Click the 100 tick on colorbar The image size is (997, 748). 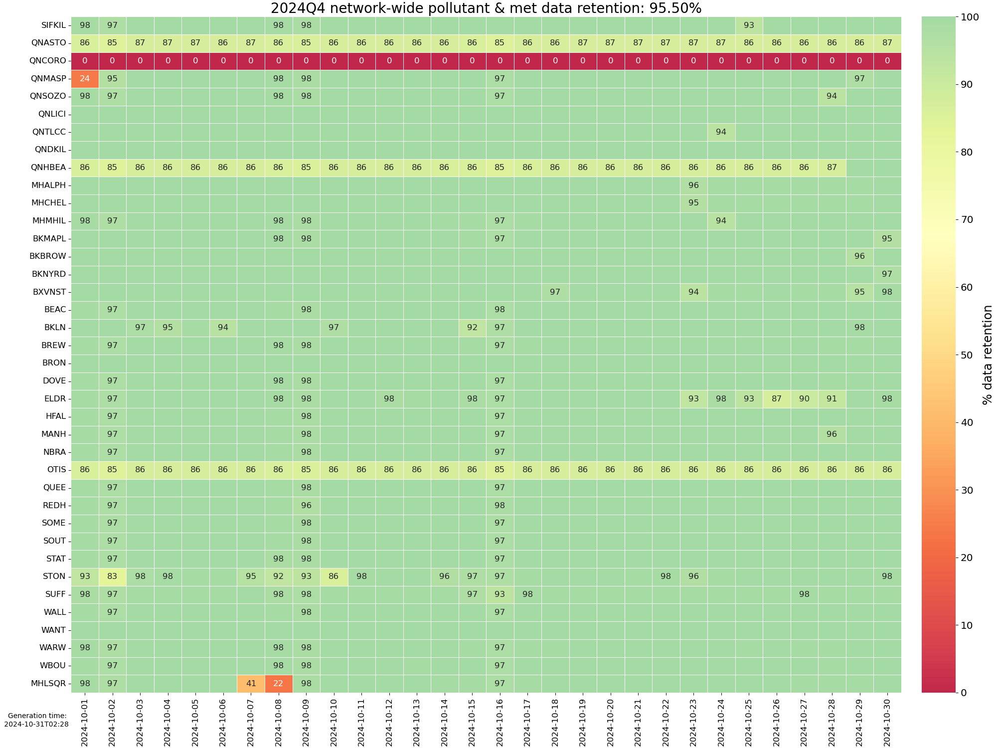[970, 17]
